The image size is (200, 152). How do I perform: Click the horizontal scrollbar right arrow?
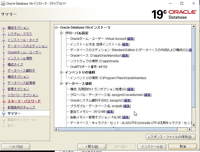coord(190,129)
